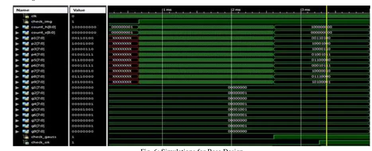Click the p2 bus icon
This screenshot has height=151, width=372.
click(x=25, y=44)
